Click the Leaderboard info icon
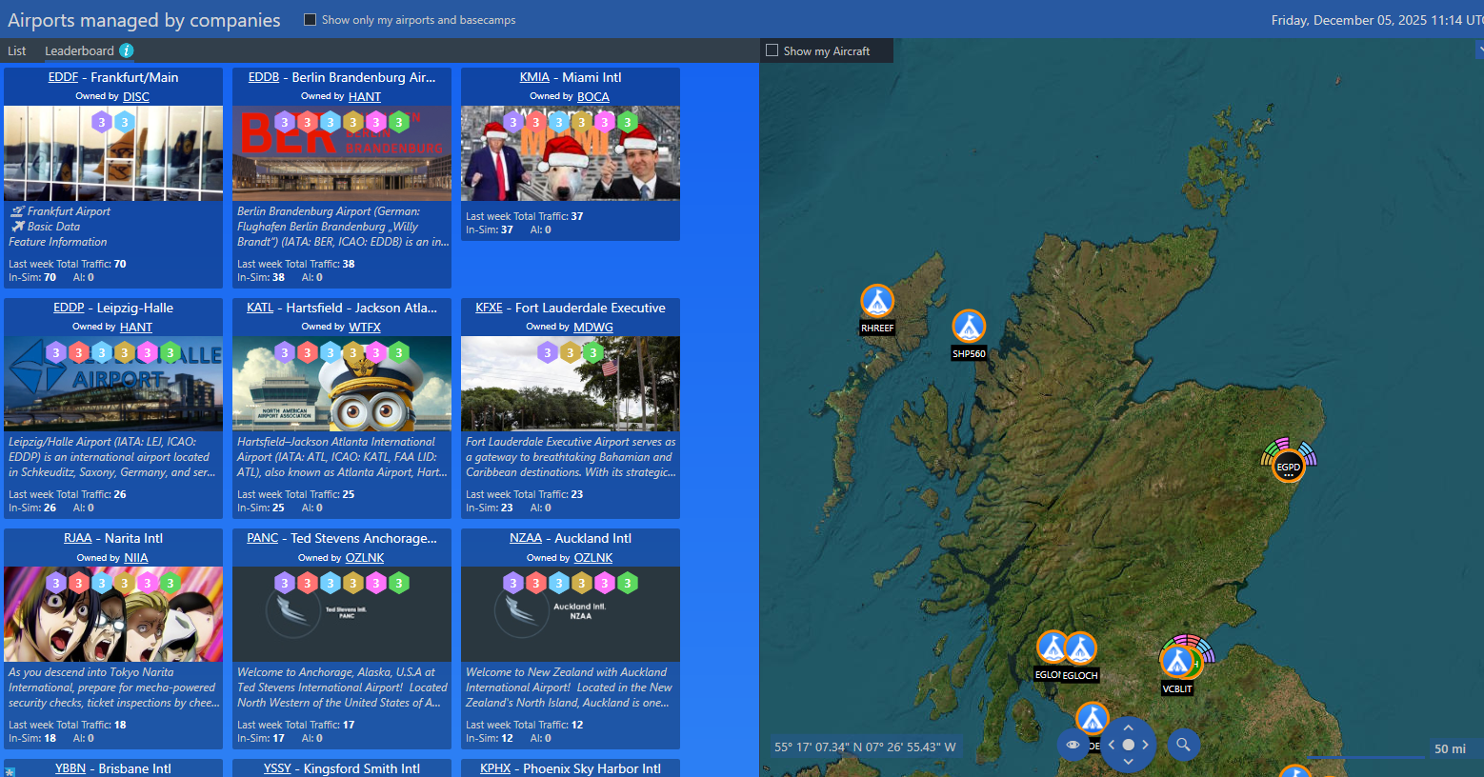This screenshot has width=1484, height=777. coord(127,50)
